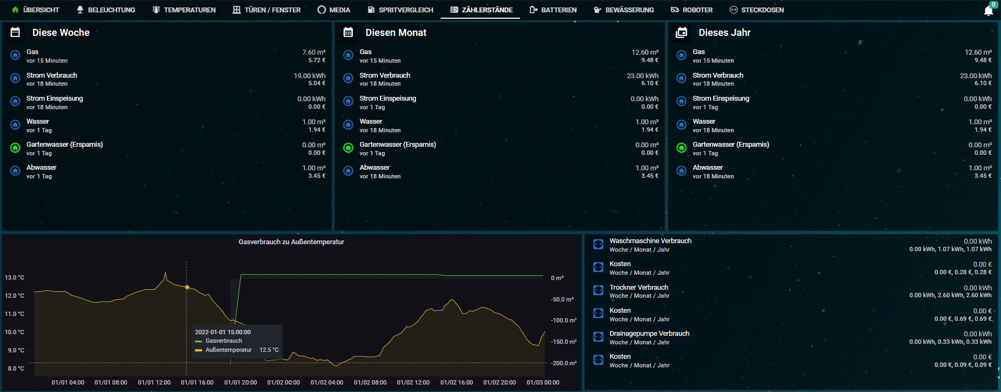Open Drainagepumpe Verbrauch entry

[792, 337]
